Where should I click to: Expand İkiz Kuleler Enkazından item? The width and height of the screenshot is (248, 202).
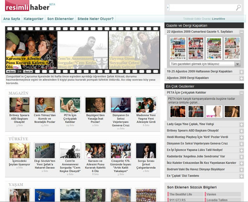pyautogui.click(x=242, y=163)
